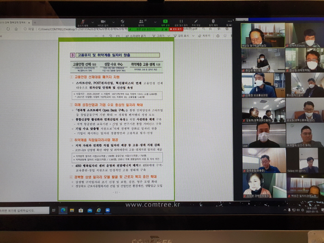Select the PDF Highlight tool
The height and width of the screenshot is (243, 324).
tap(181, 36)
